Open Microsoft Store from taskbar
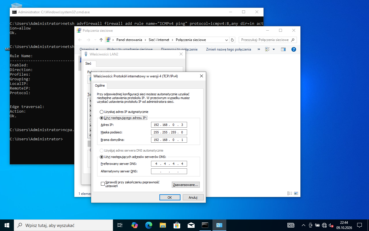 (177, 225)
